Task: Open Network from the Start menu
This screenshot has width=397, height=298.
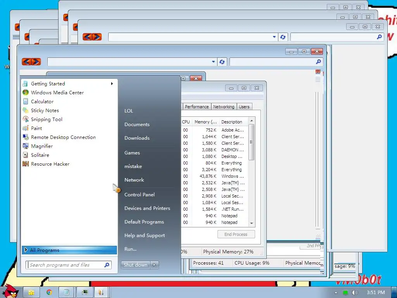Action: point(134,180)
